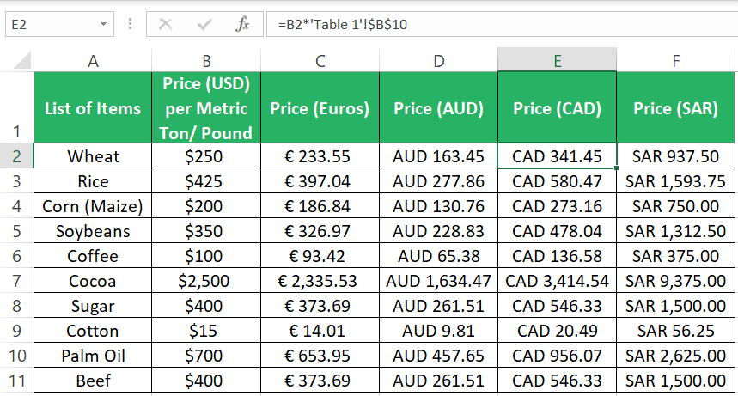Viewport: 738px width, 396px height.
Task: Click inside the Name Box showing E2
Action: click(x=52, y=24)
